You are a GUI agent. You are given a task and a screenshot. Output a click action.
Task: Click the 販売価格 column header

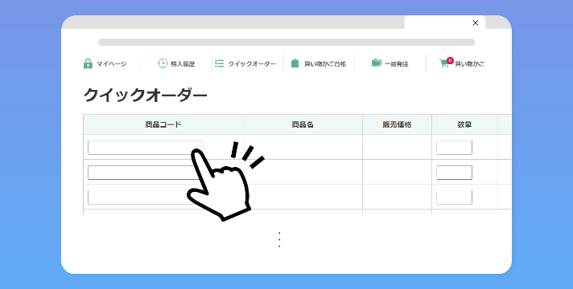click(x=398, y=124)
